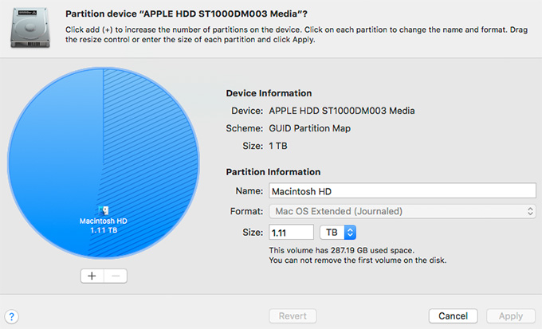This screenshot has height=329, width=542.
Task: Click inside the partition Name field
Action: 403,191
